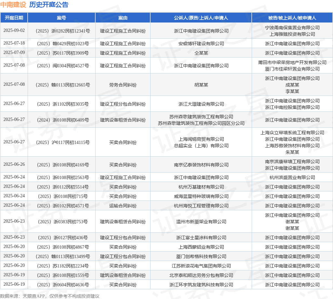Click defendant 浙江中南控股集团有限公司
333x299 pixels.
[292, 107]
